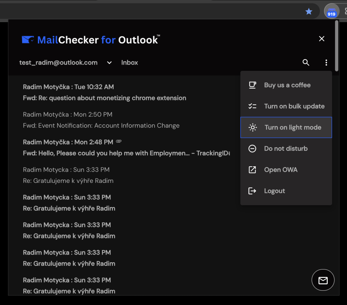Viewport: 347px width, 305px height.
Task: Turn on bulk update
Action: pyautogui.click(x=286, y=106)
